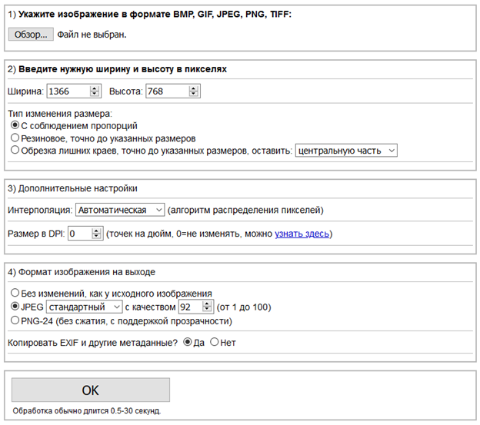This screenshot has height=425, width=480.
Task: Click the OK submit button
Action: (91, 390)
